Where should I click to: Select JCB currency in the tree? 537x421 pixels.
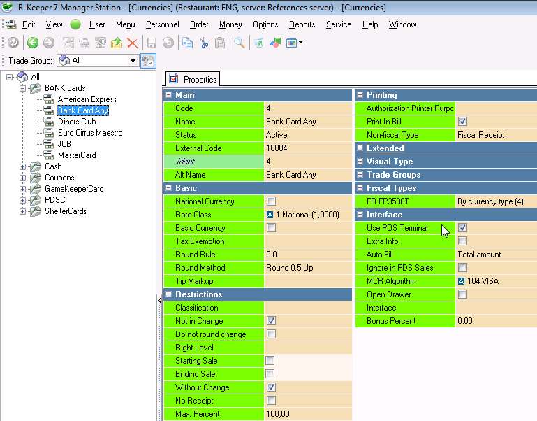[64, 144]
